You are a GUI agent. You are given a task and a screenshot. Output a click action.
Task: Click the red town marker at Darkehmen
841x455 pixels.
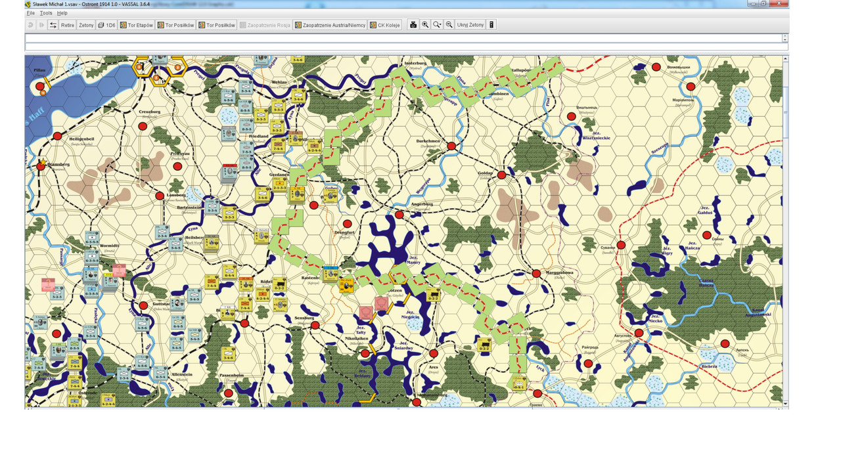coord(451,146)
